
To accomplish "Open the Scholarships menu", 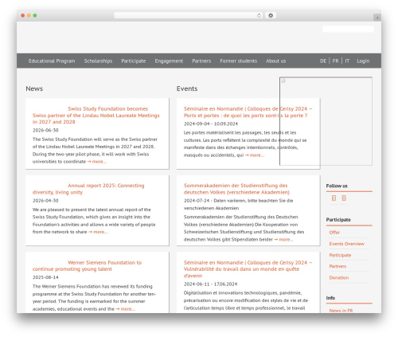I will tap(98, 61).
